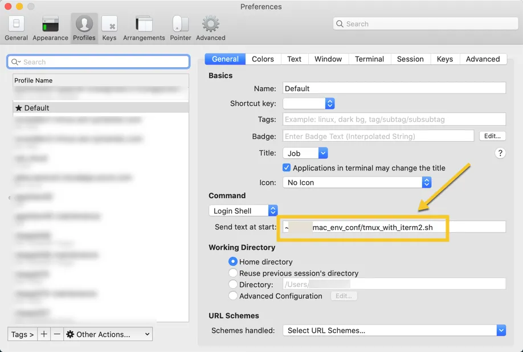Click the Edit button next to Badge
Screen dimensions: 523x352
pos(492,136)
